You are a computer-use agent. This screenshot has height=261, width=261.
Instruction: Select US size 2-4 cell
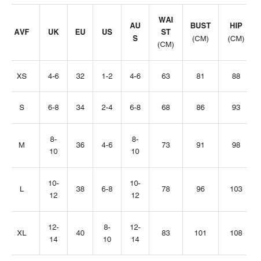tap(107, 108)
